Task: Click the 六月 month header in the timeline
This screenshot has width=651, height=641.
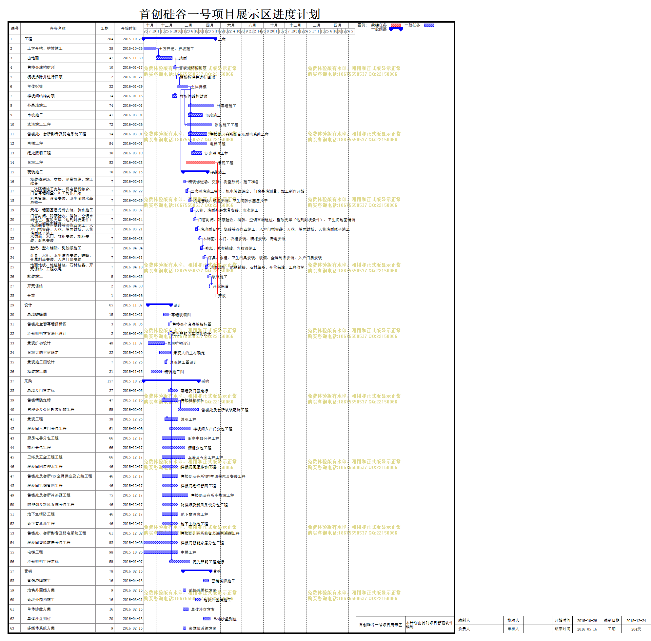Action: 231,25
